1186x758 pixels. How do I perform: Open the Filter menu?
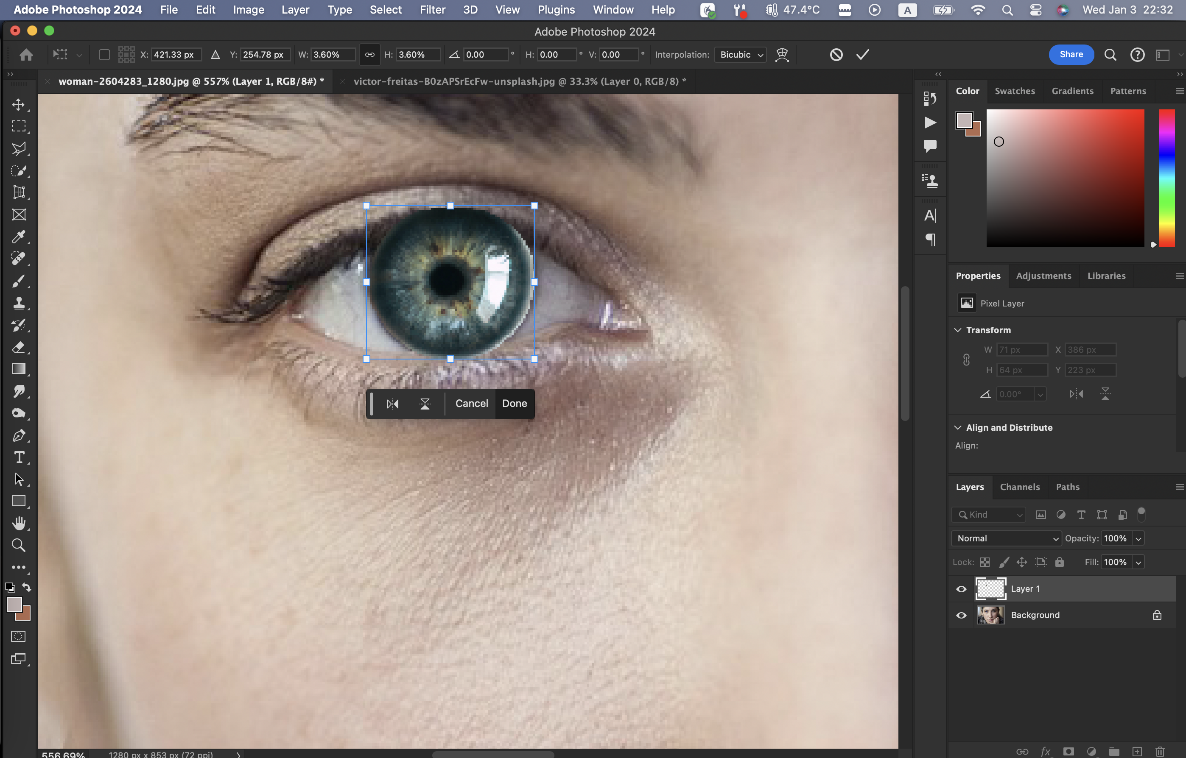point(432,10)
